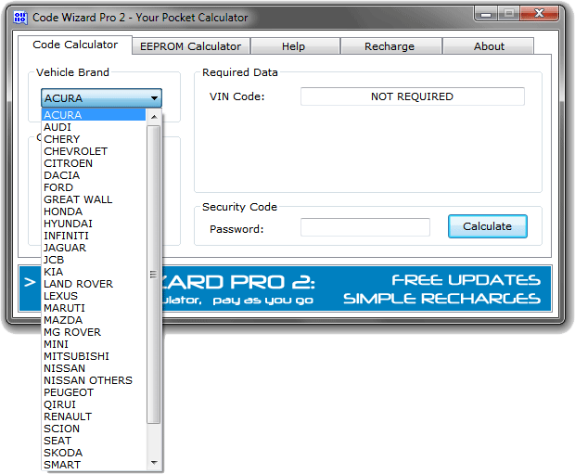Click the VIN Code field showing NOT REQUIRED
The image size is (575, 474).
(x=412, y=96)
